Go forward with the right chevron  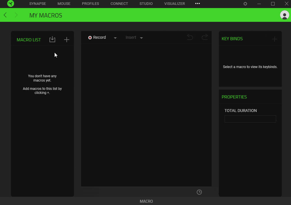[16, 15]
